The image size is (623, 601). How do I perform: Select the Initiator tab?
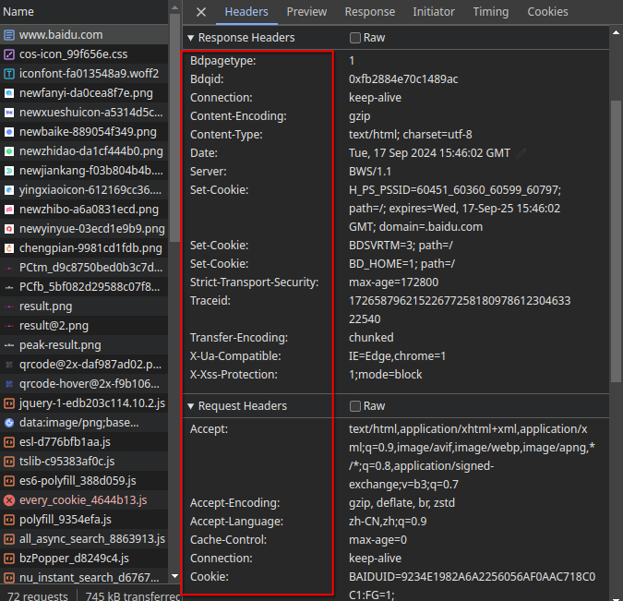coord(433,12)
